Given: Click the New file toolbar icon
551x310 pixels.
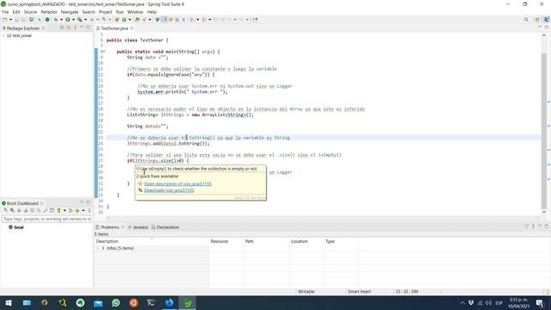Looking at the screenshot, I should point(4,20).
